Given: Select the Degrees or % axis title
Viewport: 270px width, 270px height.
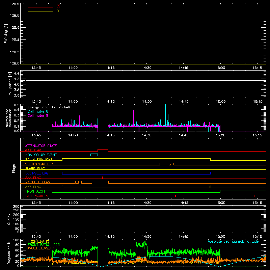Looking at the screenshot, I should (9, 253).
